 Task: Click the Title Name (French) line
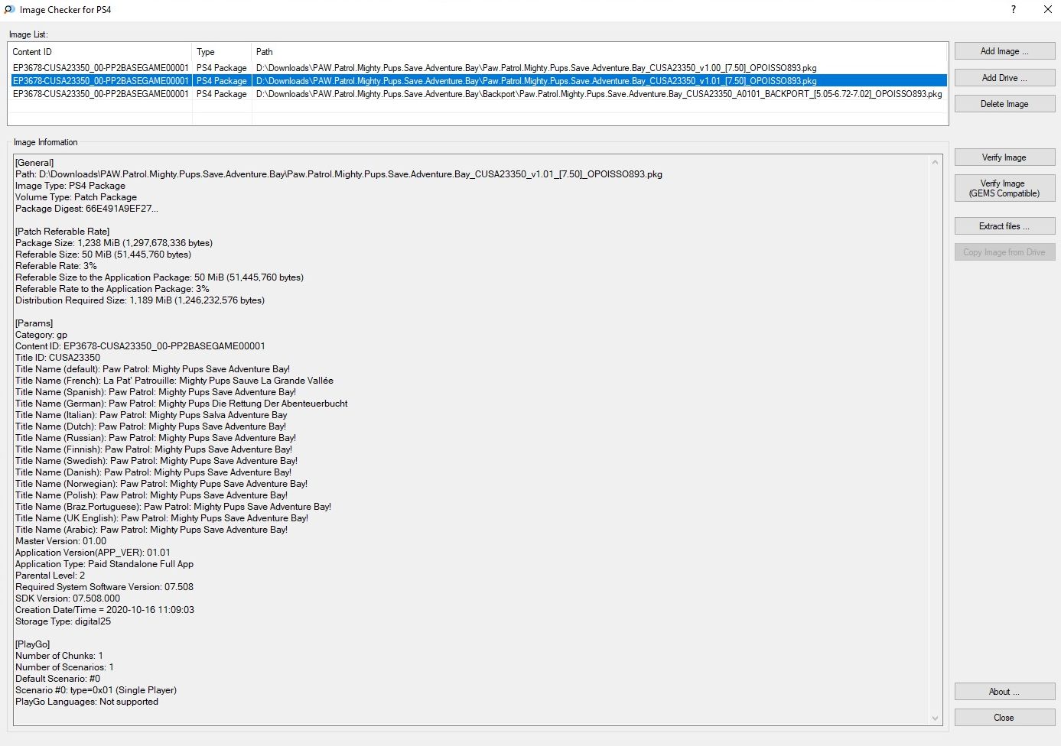(x=174, y=381)
